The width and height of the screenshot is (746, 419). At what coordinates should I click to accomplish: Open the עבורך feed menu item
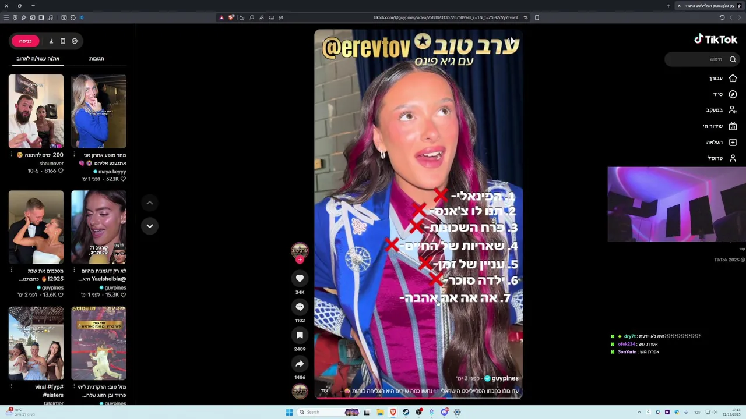[x=723, y=78]
